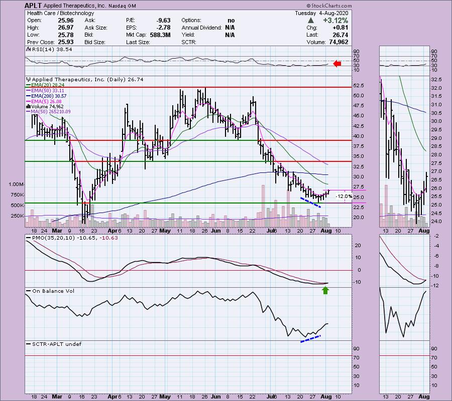Click the +3.12% percent change

335,21
